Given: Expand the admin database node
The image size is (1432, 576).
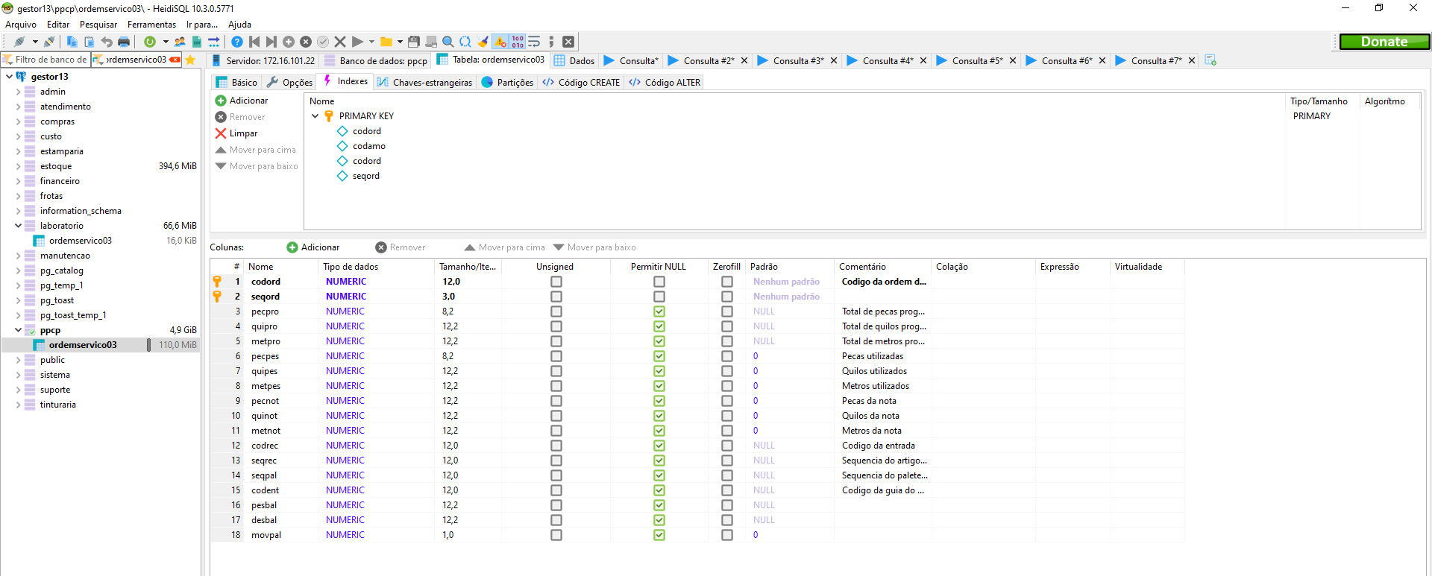Looking at the screenshot, I should pyautogui.click(x=18, y=91).
